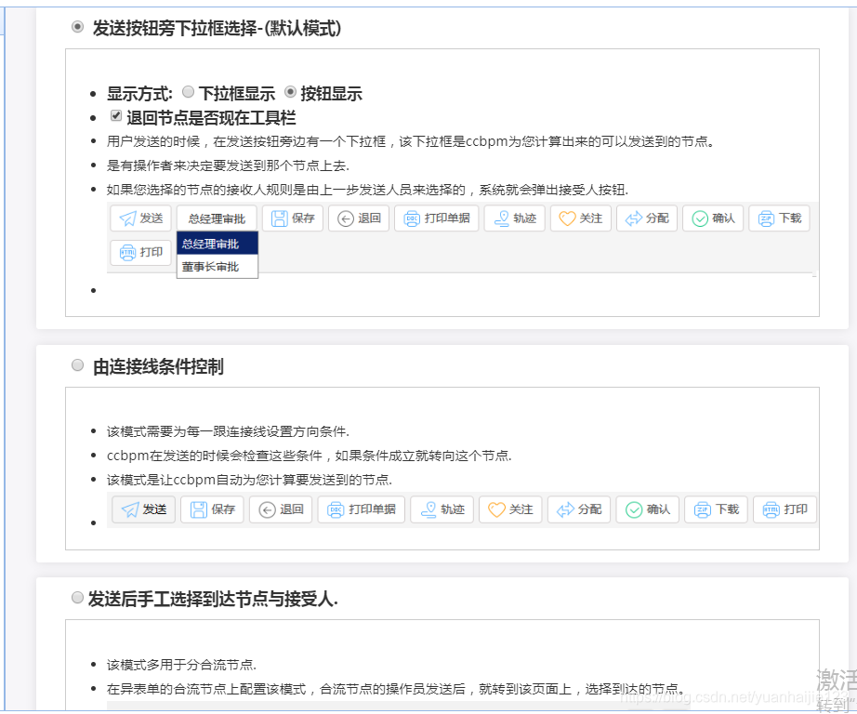Select the 由连接线条件控制 radio option

(77, 364)
